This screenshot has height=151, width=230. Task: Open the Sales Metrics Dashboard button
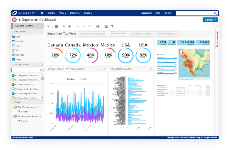[x=118, y=34]
